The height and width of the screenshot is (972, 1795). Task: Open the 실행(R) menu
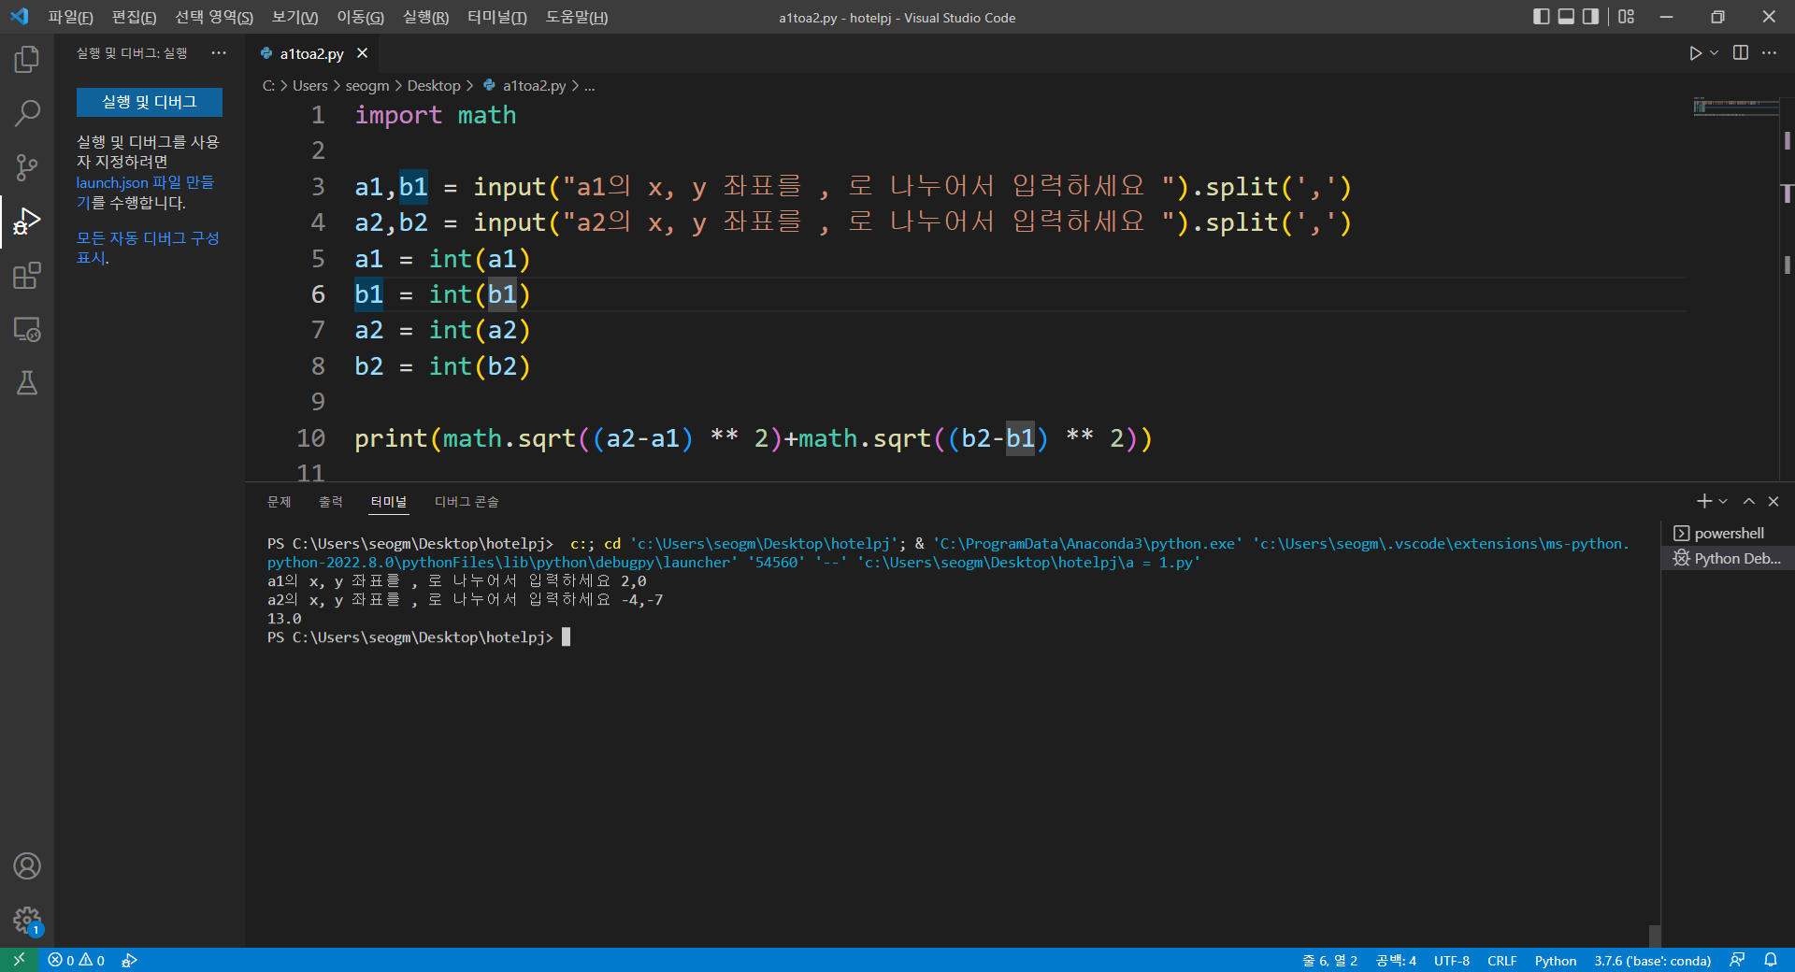coord(425,17)
